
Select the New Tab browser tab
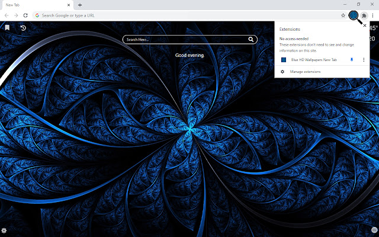[x=37, y=5]
